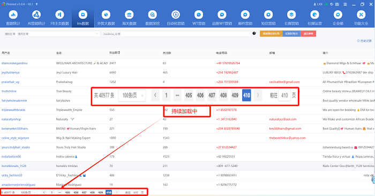Image resolution: width=375 pixels, height=196 pixels.
Task: Open 功能大全 tools icon
Action: point(361,18)
